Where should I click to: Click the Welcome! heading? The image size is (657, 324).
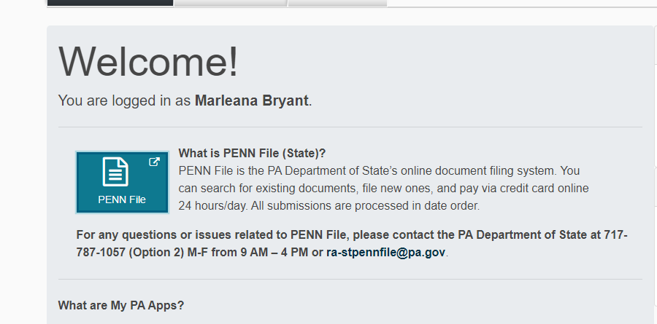[x=148, y=61]
